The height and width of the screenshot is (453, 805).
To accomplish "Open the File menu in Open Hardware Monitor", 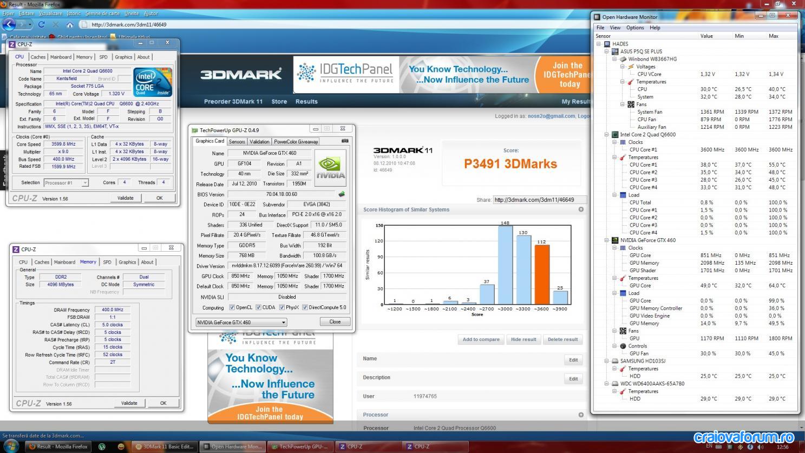I will coord(600,28).
